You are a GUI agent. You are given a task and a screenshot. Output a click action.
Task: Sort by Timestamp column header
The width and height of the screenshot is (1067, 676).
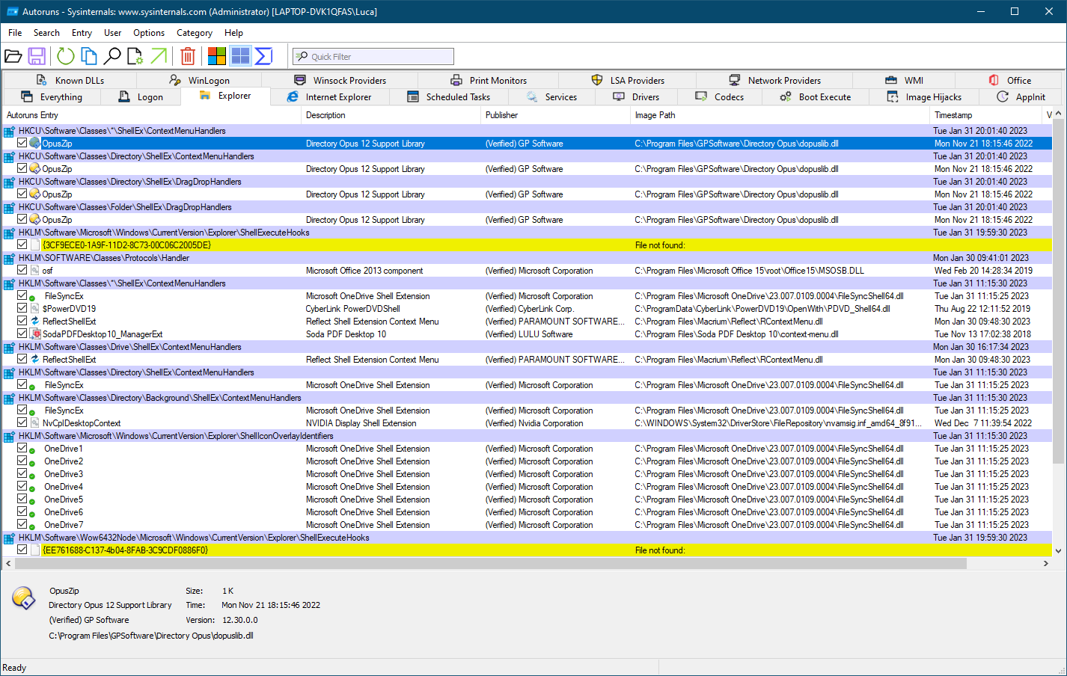point(986,115)
